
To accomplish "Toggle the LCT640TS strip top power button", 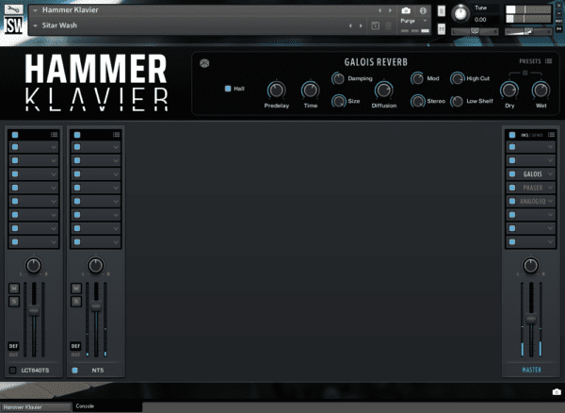I will click(15, 135).
